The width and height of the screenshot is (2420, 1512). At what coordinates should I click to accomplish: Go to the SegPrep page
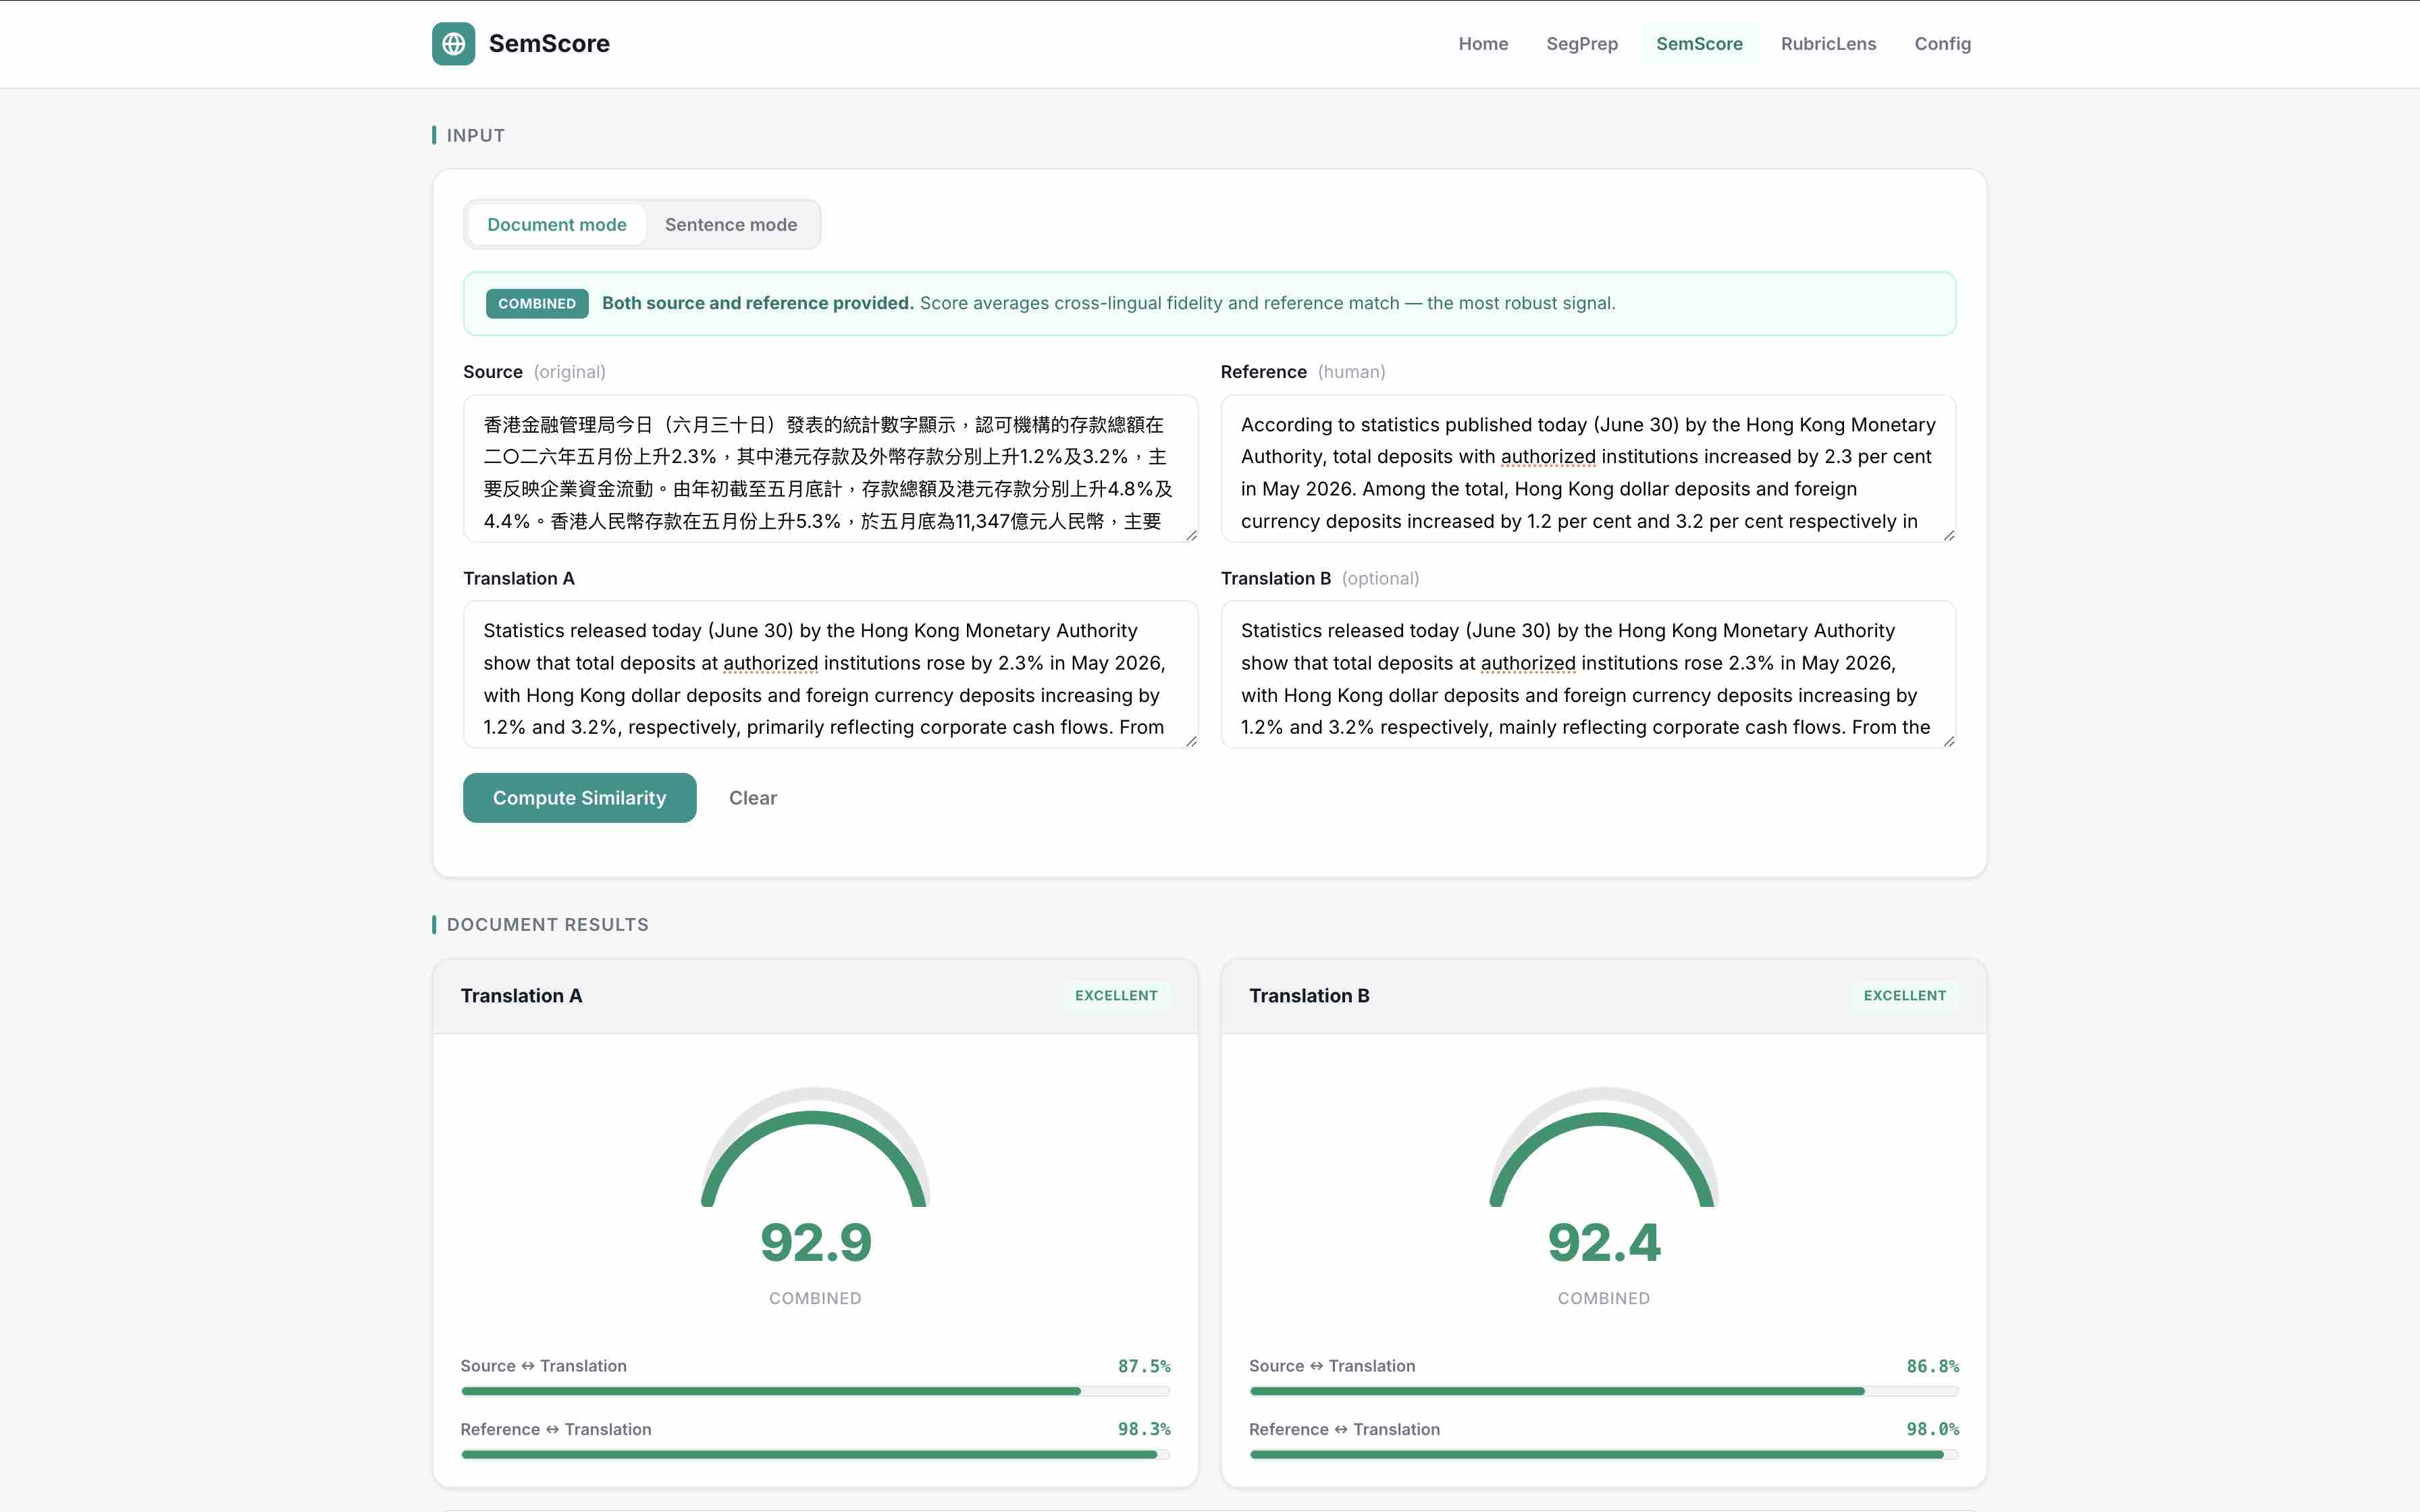click(x=1582, y=44)
